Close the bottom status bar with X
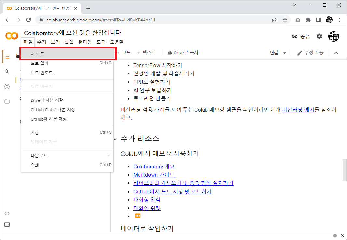Image resolution: width=347 pixels, height=240 pixels. (x=342, y=236)
